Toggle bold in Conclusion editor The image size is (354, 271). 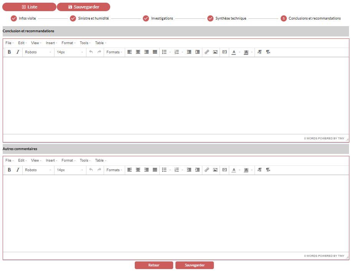point(9,52)
